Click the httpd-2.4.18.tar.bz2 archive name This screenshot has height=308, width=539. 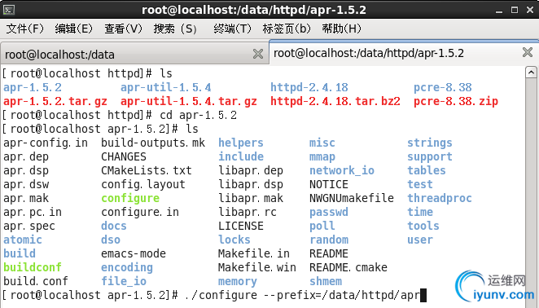coord(335,102)
